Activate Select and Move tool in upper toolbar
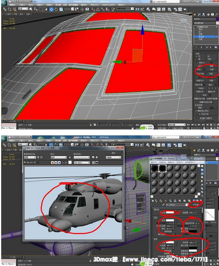Image resolution: width=219 pixels, height=266 pixels. [x=51, y=9]
